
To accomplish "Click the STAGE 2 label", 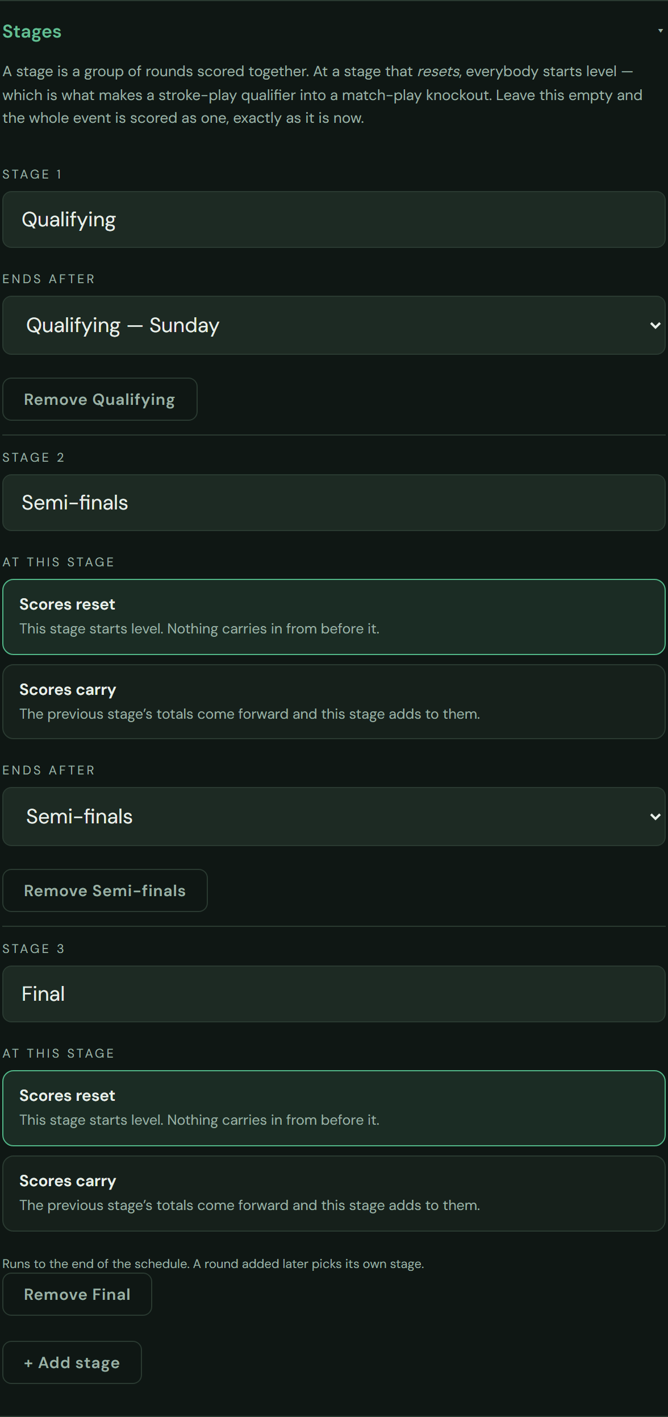I will [x=33, y=457].
